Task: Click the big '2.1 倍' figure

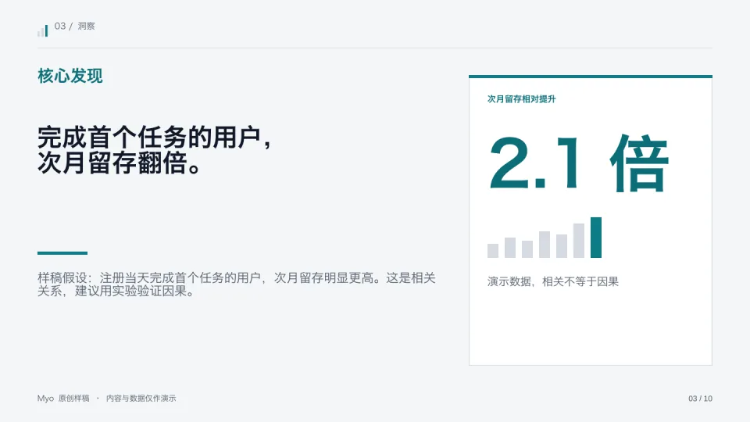Action: point(578,163)
